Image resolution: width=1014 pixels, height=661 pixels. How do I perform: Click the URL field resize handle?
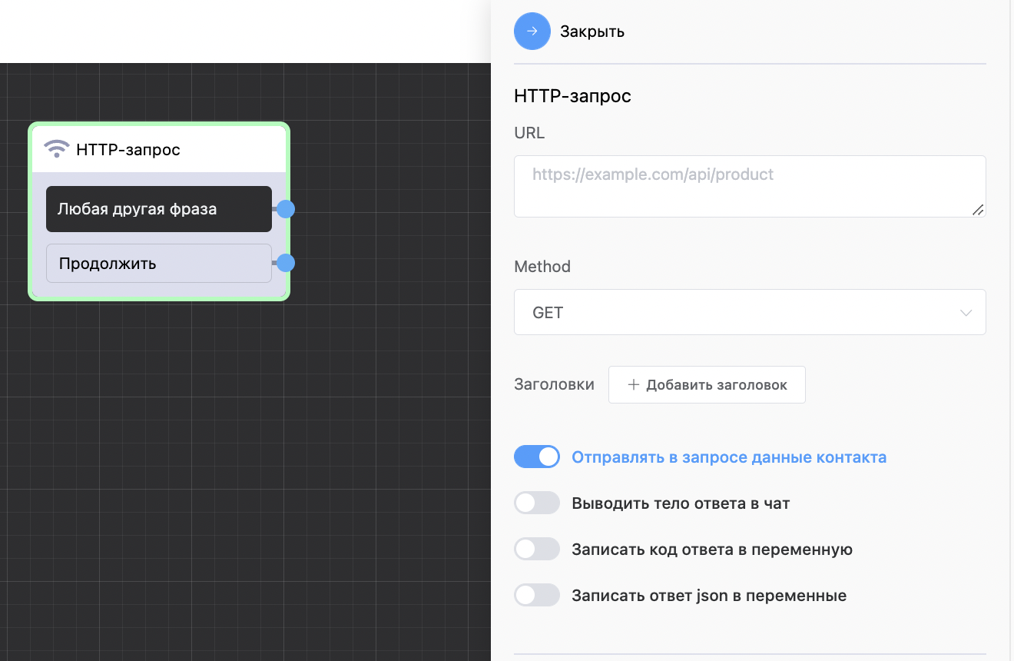[978, 209]
